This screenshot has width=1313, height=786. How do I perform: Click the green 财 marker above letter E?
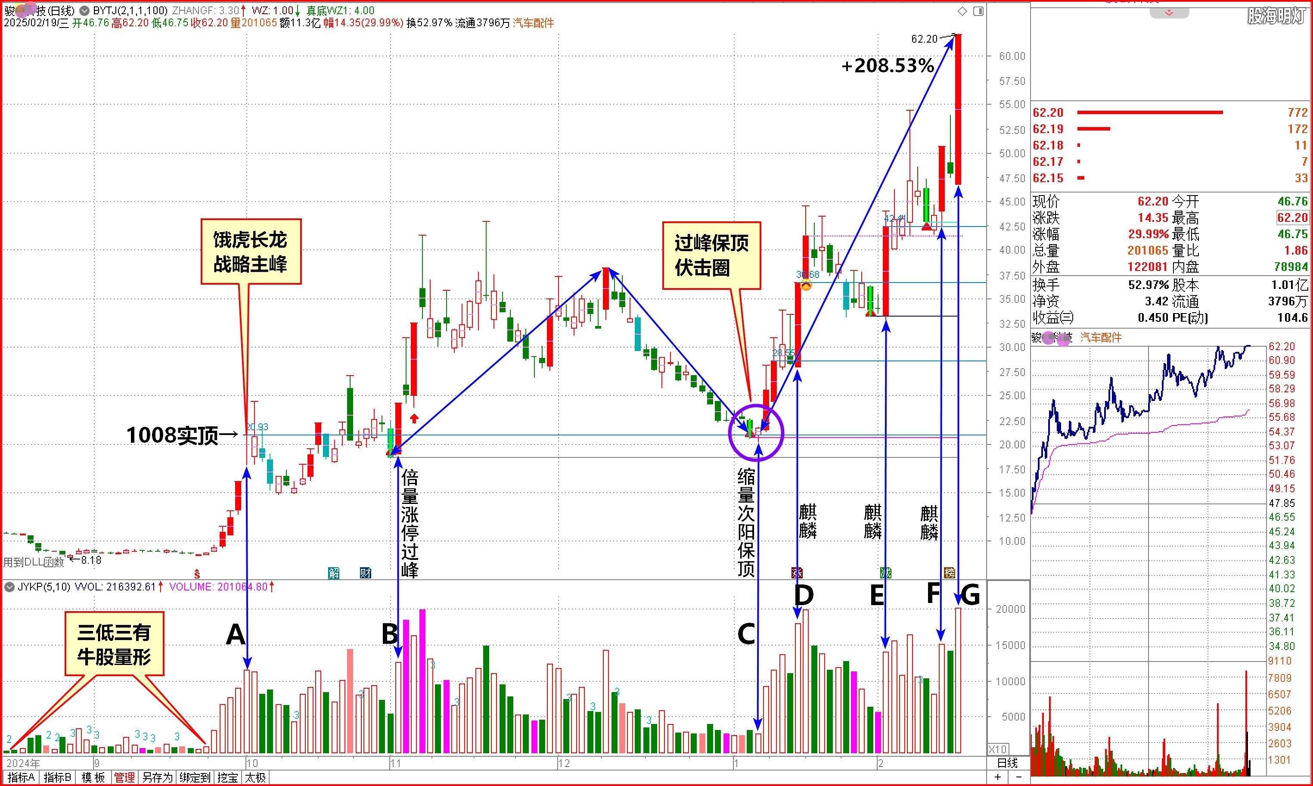tap(885, 572)
